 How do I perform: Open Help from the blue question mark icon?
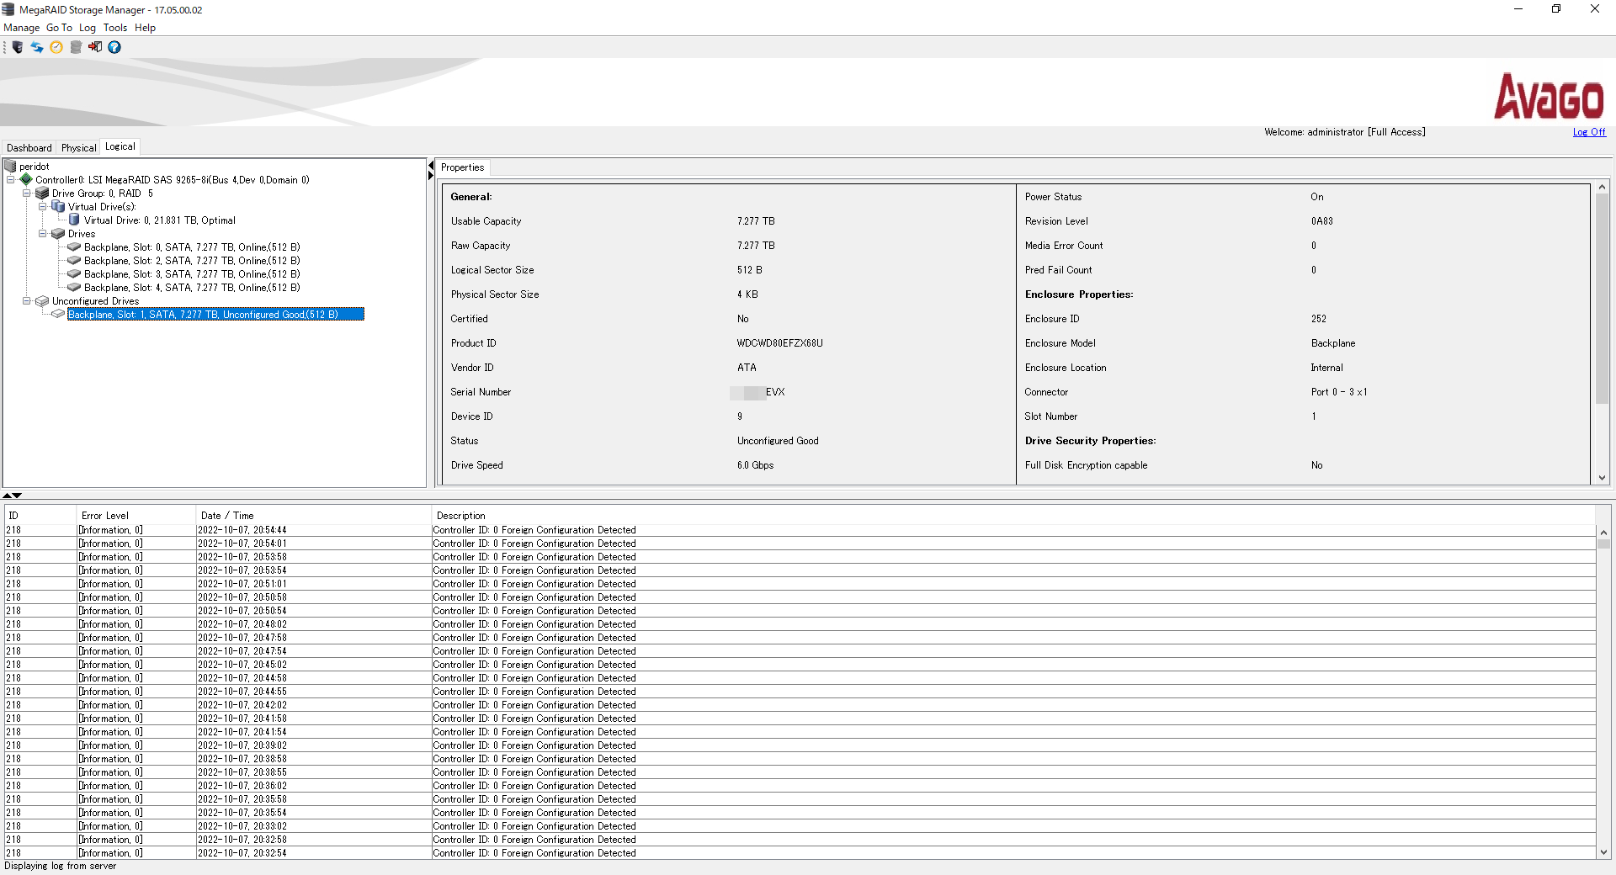click(x=114, y=47)
